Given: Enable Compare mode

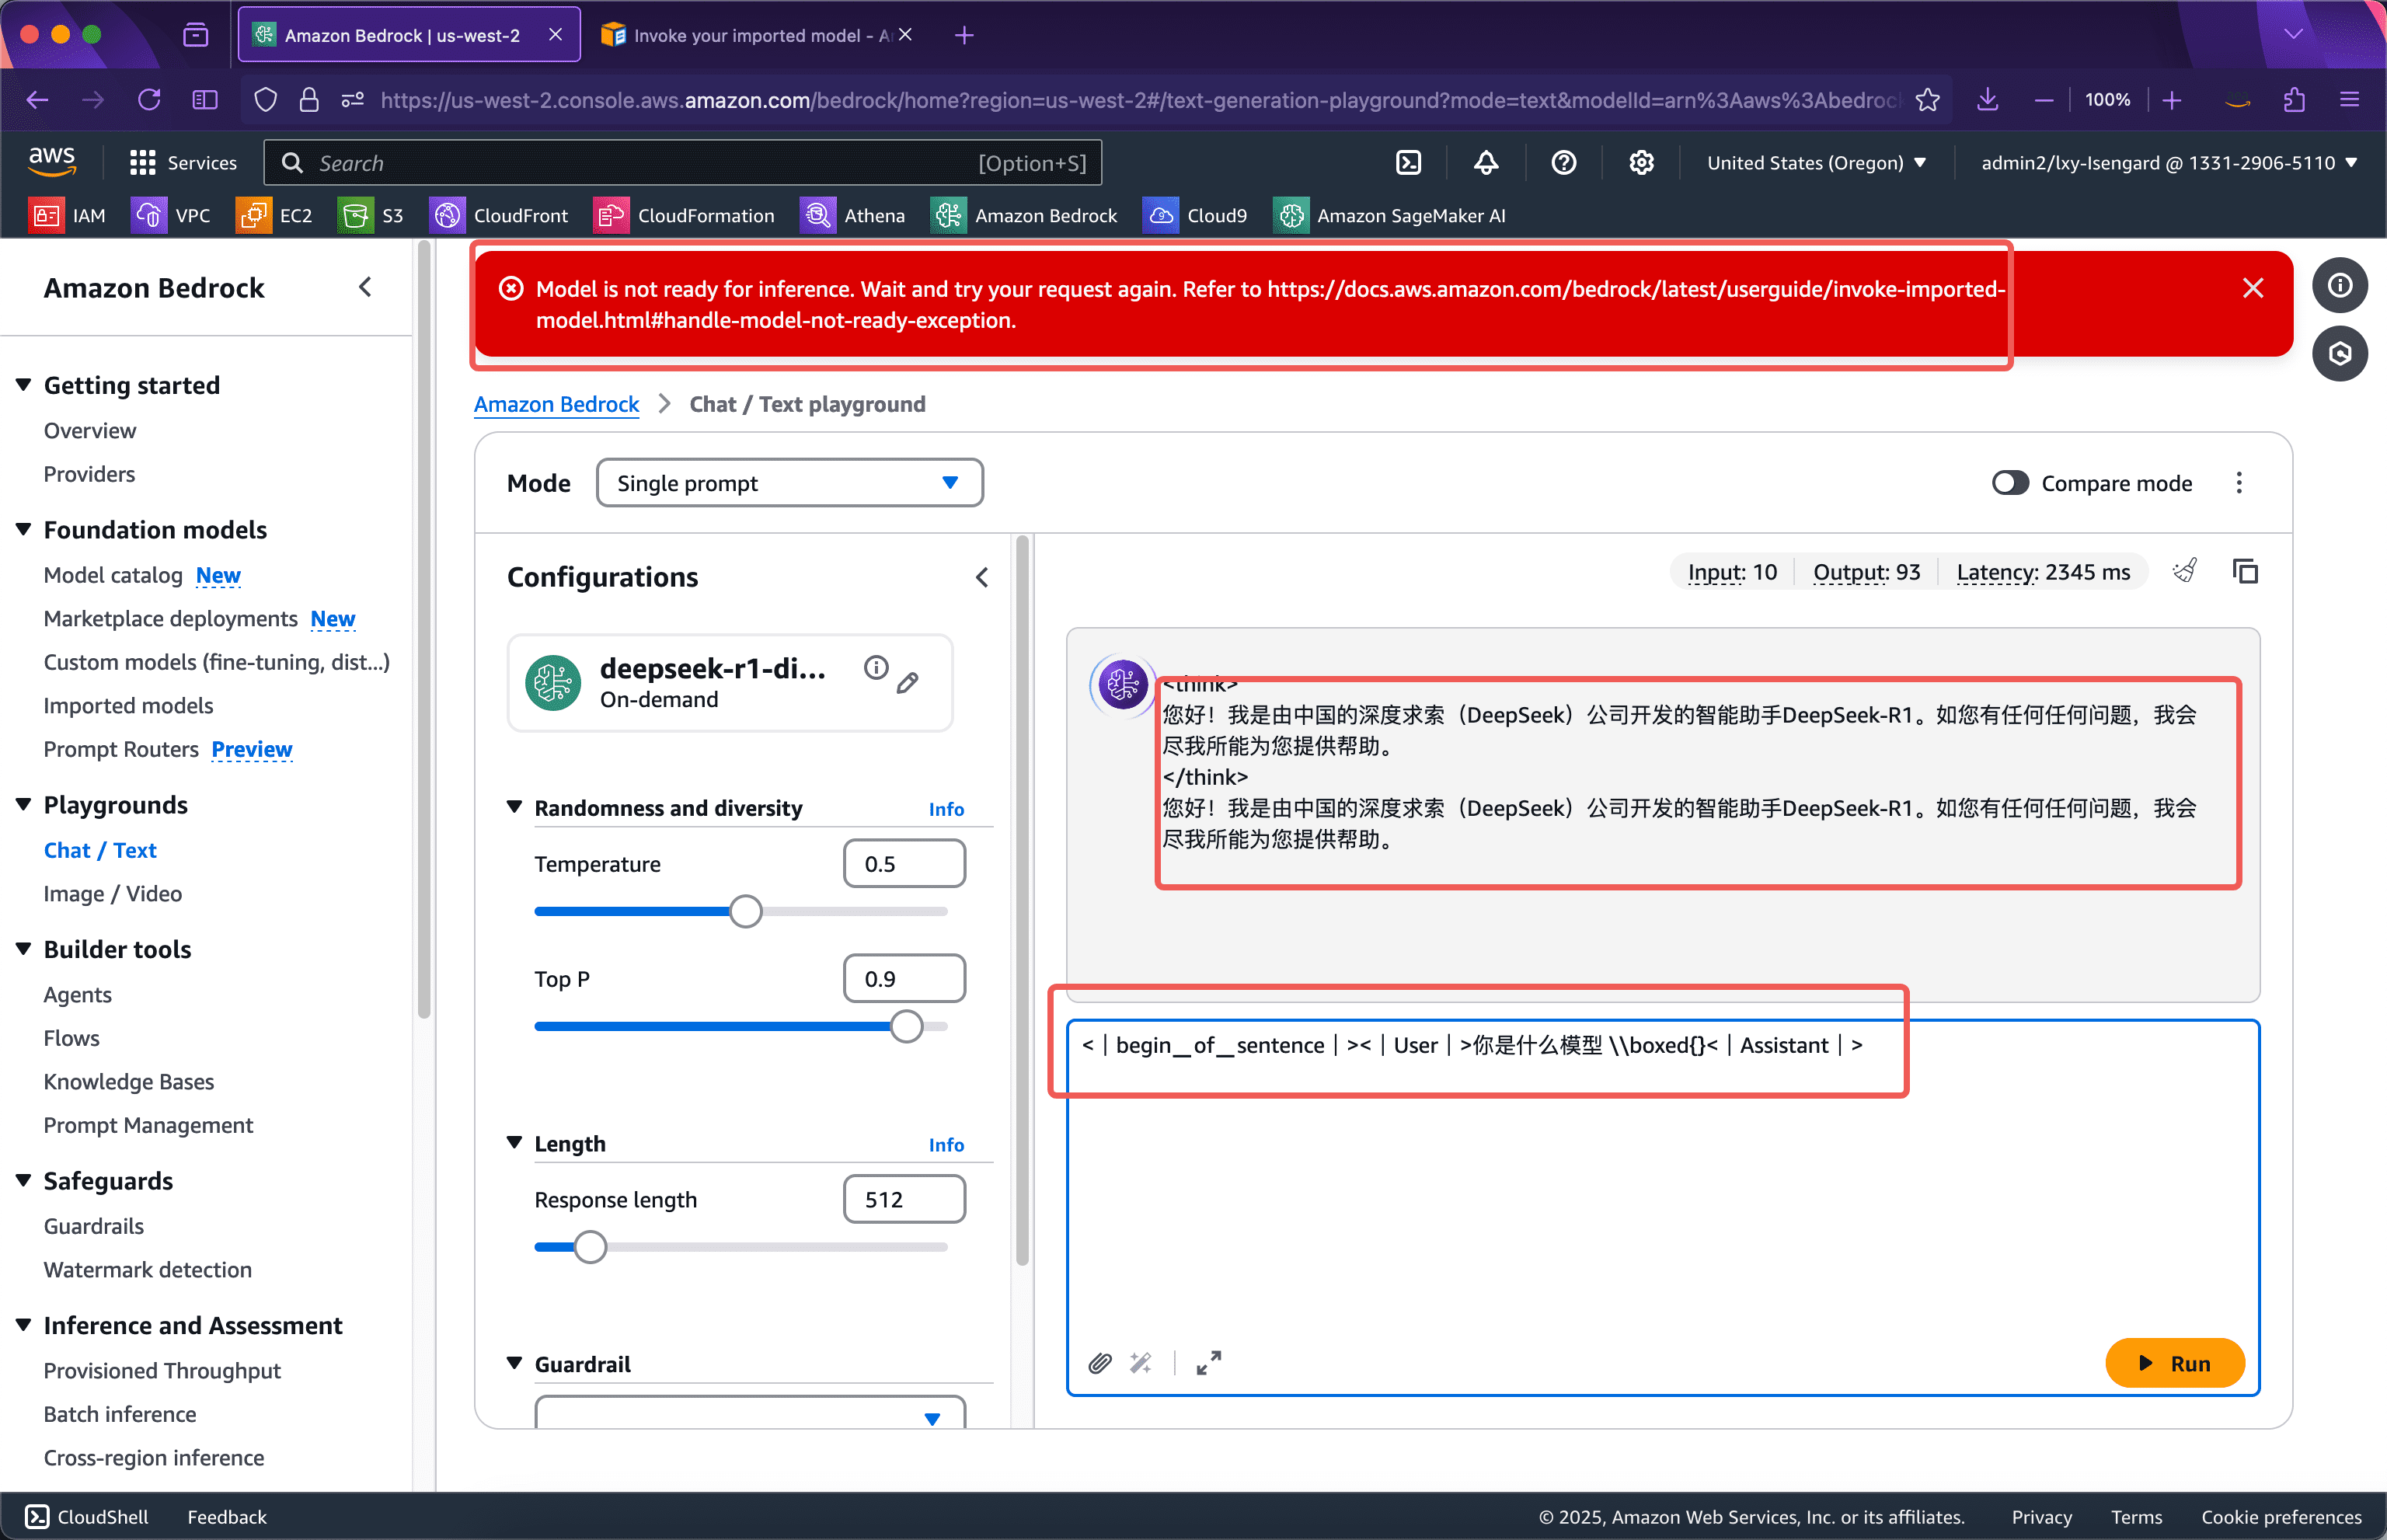Looking at the screenshot, I should point(2009,482).
